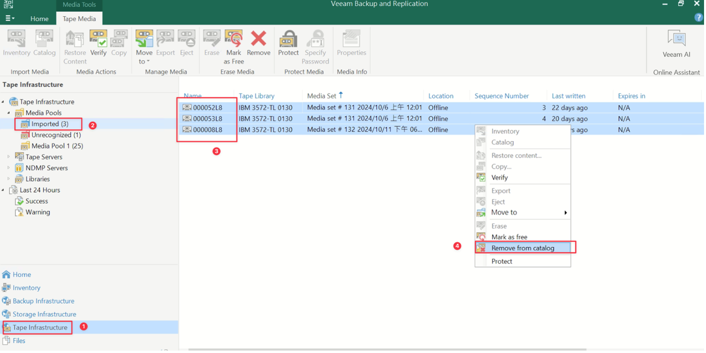Sort by the Name column header
This screenshot has height=353, width=706.
[x=192, y=96]
